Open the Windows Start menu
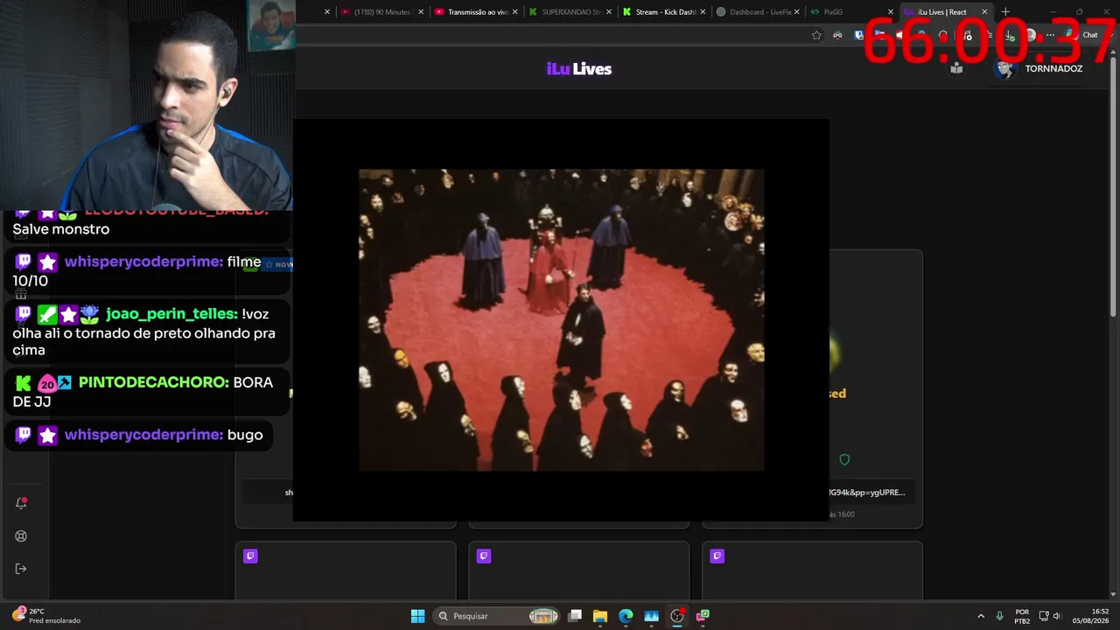 click(x=418, y=616)
